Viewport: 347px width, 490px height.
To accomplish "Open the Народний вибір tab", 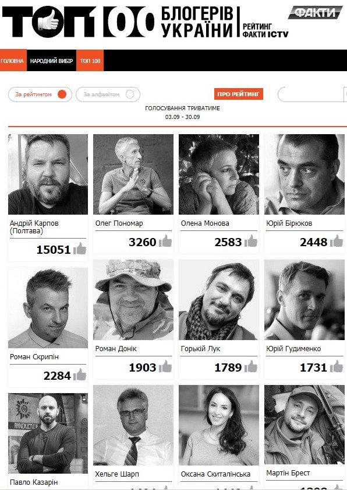I will coord(51,60).
